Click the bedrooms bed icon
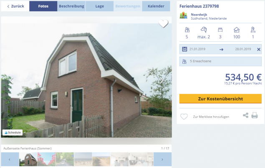This screenshot has height=168, width=265. tap(220, 30)
